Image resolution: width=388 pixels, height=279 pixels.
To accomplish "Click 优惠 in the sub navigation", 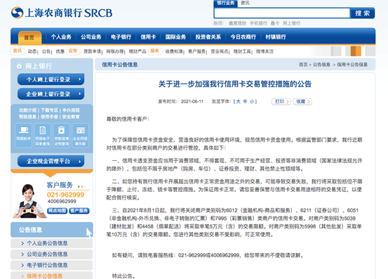I will coord(60,51).
